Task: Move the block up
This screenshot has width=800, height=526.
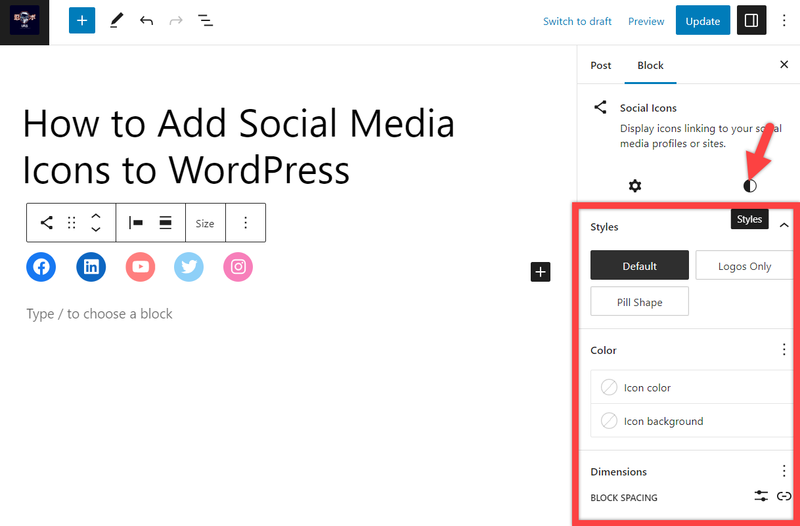Action: [x=95, y=216]
